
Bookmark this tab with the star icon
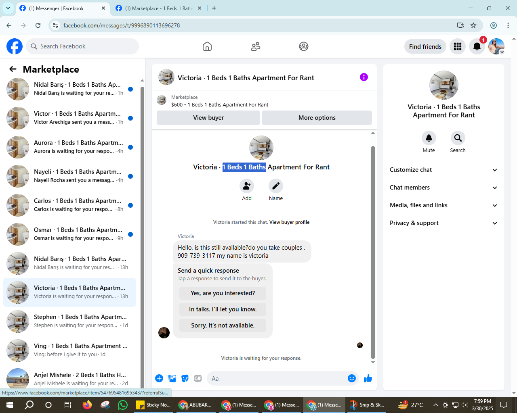[473, 25]
